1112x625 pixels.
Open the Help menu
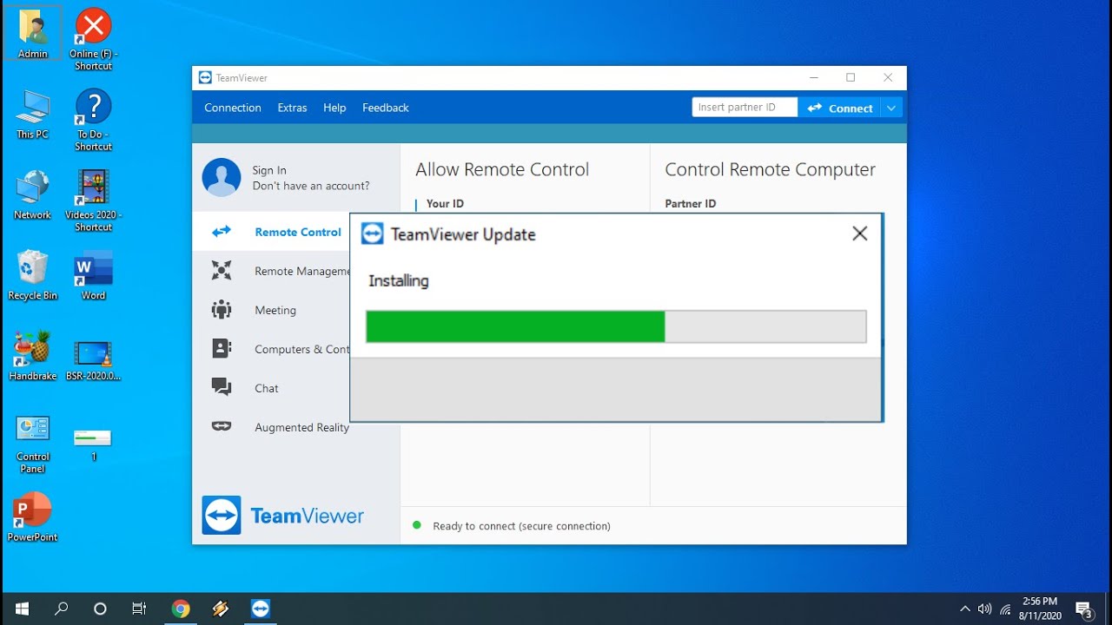pyautogui.click(x=334, y=108)
